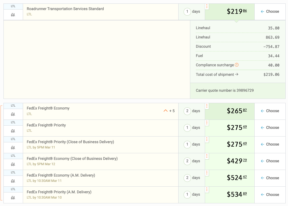288x206 pixels.
Task: Click the back-arrow icon beside Choose on FedEx Priority
Action: click(x=262, y=128)
